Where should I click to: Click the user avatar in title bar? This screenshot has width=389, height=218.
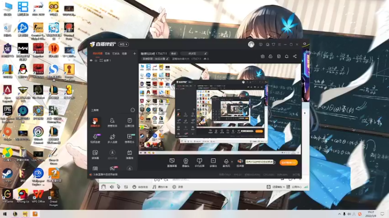[x=251, y=45]
